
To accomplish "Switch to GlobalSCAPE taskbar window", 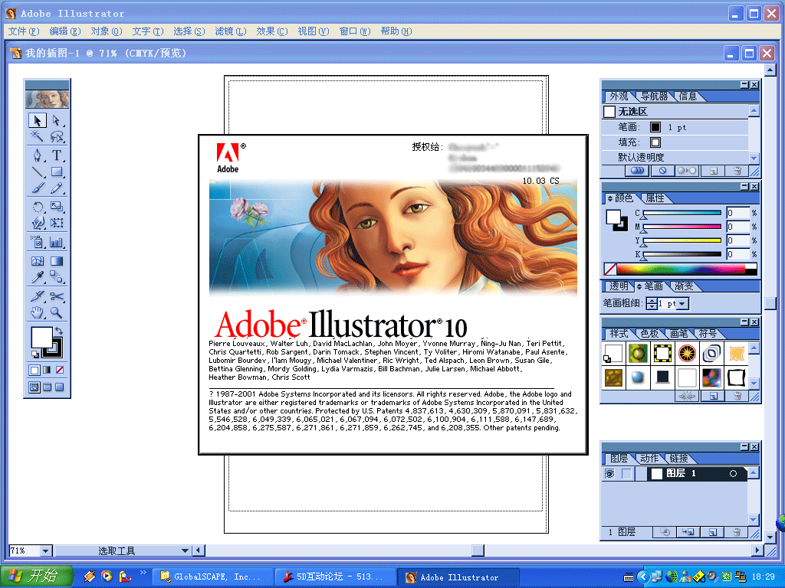I will pos(212,577).
